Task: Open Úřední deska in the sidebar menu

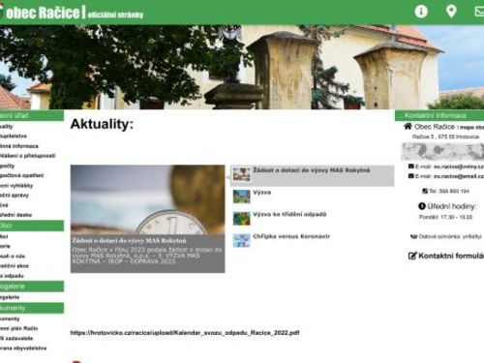Action: pos(15,215)
